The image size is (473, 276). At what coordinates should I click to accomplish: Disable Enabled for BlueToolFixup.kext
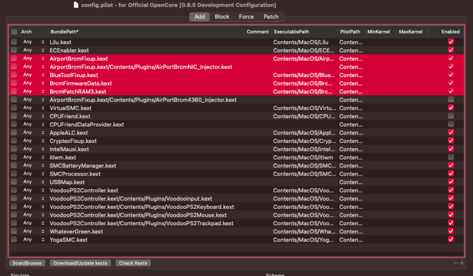(451, 75)
